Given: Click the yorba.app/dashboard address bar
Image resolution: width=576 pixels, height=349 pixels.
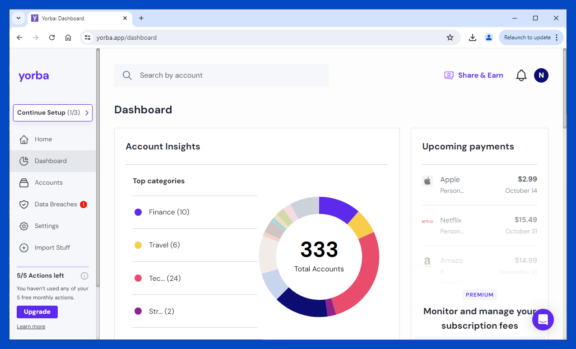Looking at the screenshot, I should (270, 37).
